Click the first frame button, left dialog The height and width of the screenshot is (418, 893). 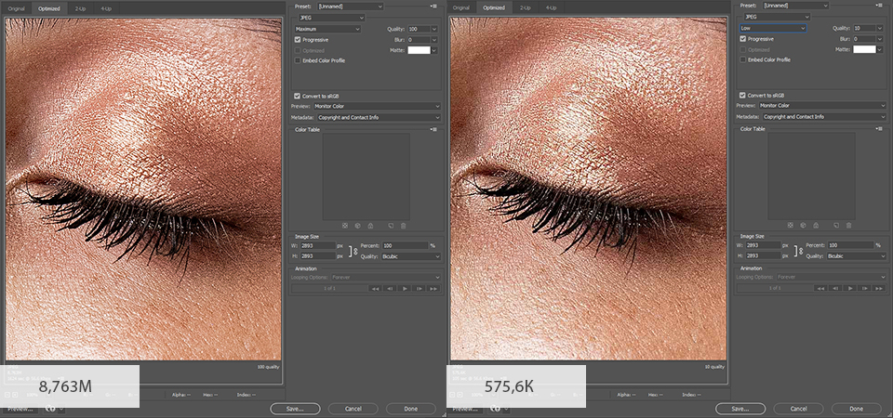[x=375, y=289]
